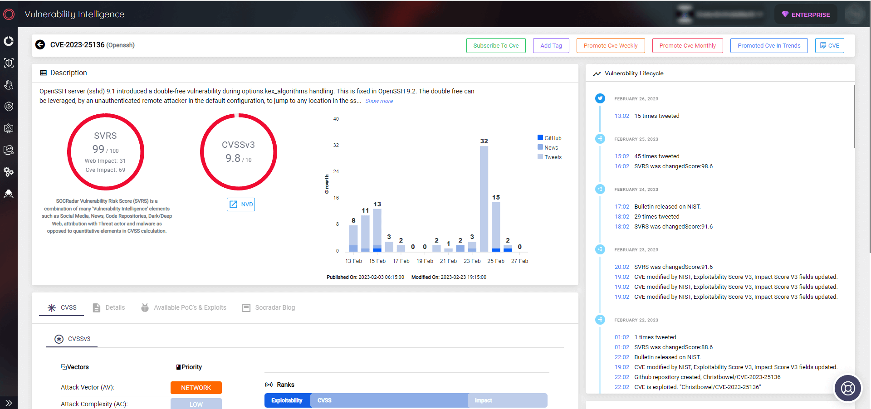This screenshot has height=409, width=871.
Task: Click '15 times tweeted' lifecycle entry
Action: click(656, 116)
